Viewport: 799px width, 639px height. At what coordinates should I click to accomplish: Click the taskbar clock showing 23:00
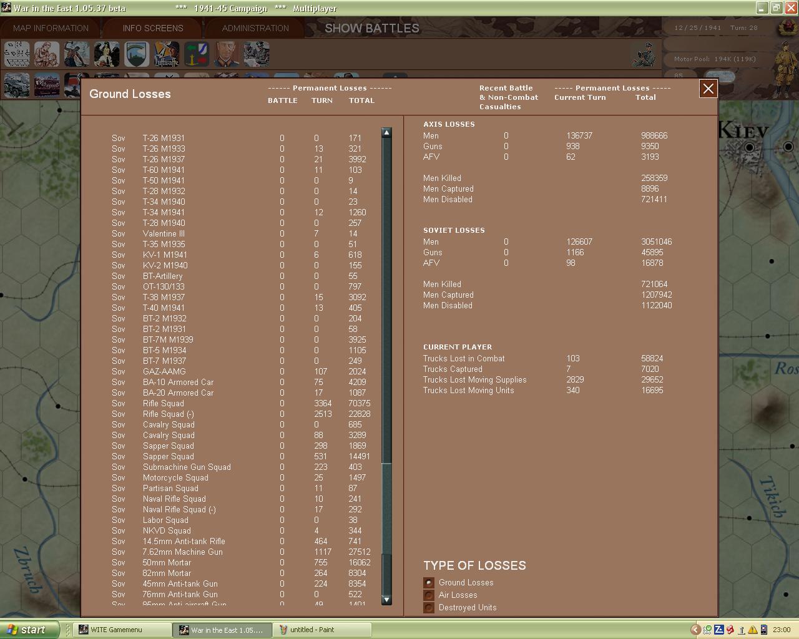pyautogui.click(x=782, y=630)
